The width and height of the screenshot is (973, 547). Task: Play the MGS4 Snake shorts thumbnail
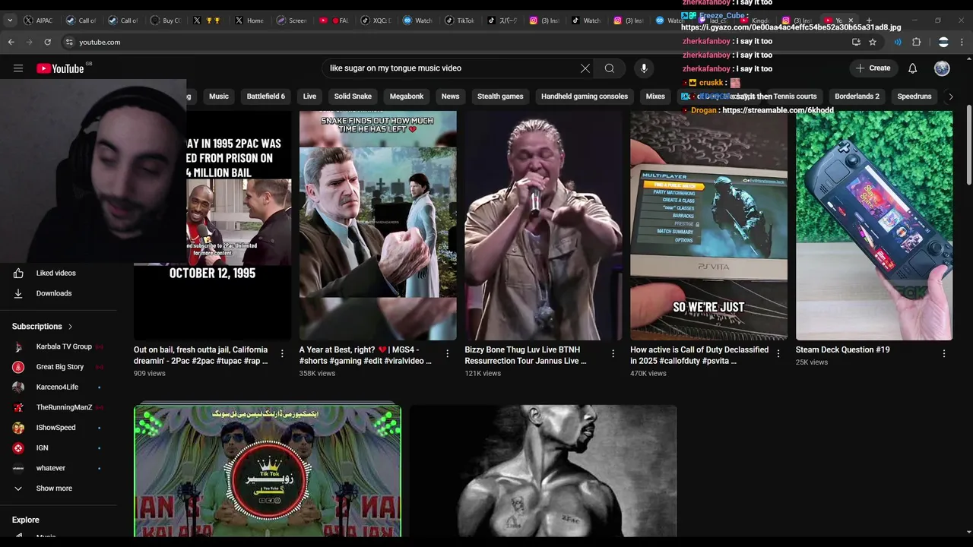378,226
